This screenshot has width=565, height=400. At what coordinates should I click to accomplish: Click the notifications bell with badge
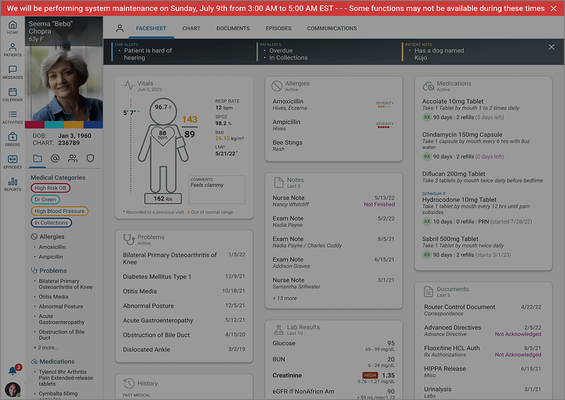13,370
